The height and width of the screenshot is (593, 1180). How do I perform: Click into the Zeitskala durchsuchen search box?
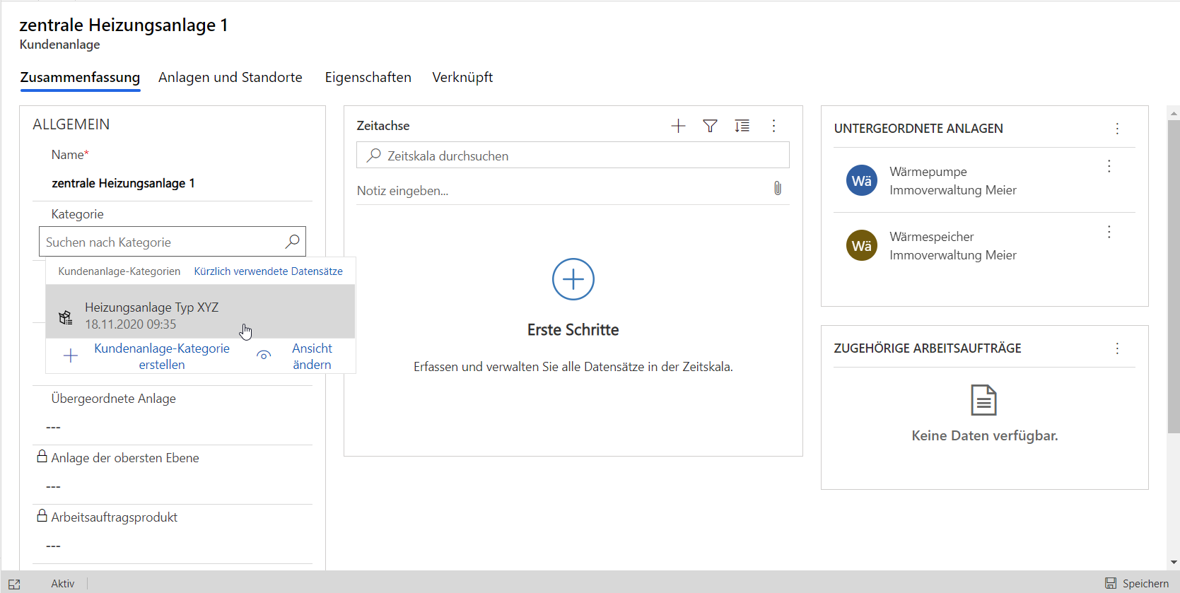(x=580, y=155)
